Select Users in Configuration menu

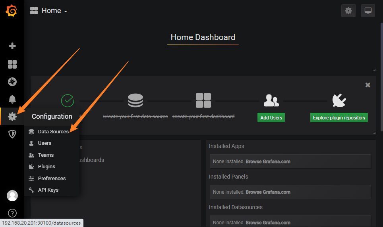(x=44, y=143)
